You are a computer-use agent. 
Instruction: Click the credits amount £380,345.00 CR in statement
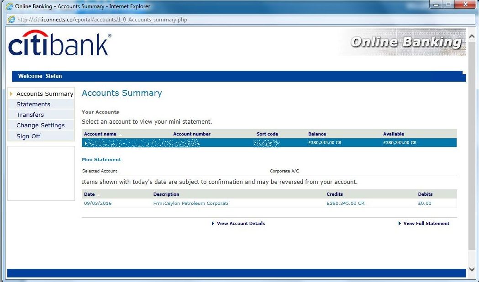coord(346,203)
